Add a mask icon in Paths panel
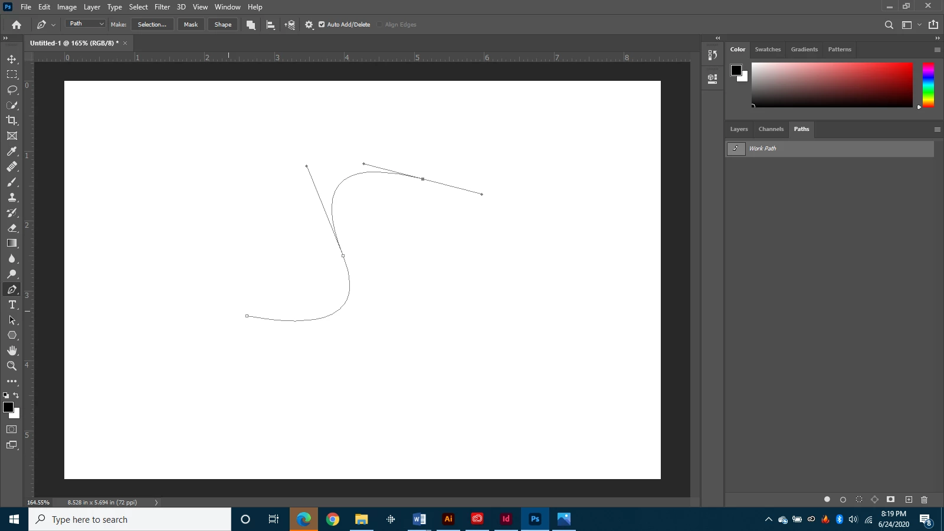The image size is (944, 531). 891,499
